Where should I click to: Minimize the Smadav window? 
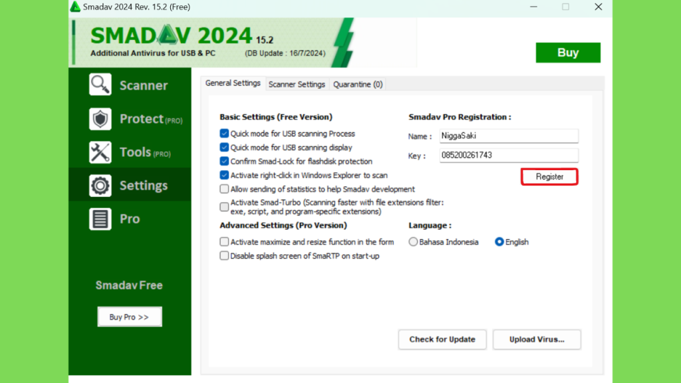pyautogui.click(x=533, y=7)
